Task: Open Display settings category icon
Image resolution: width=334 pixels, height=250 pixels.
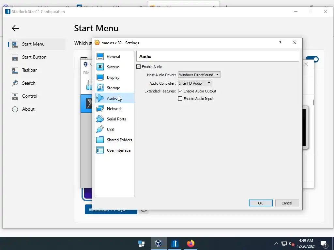Action: (100, 77)
